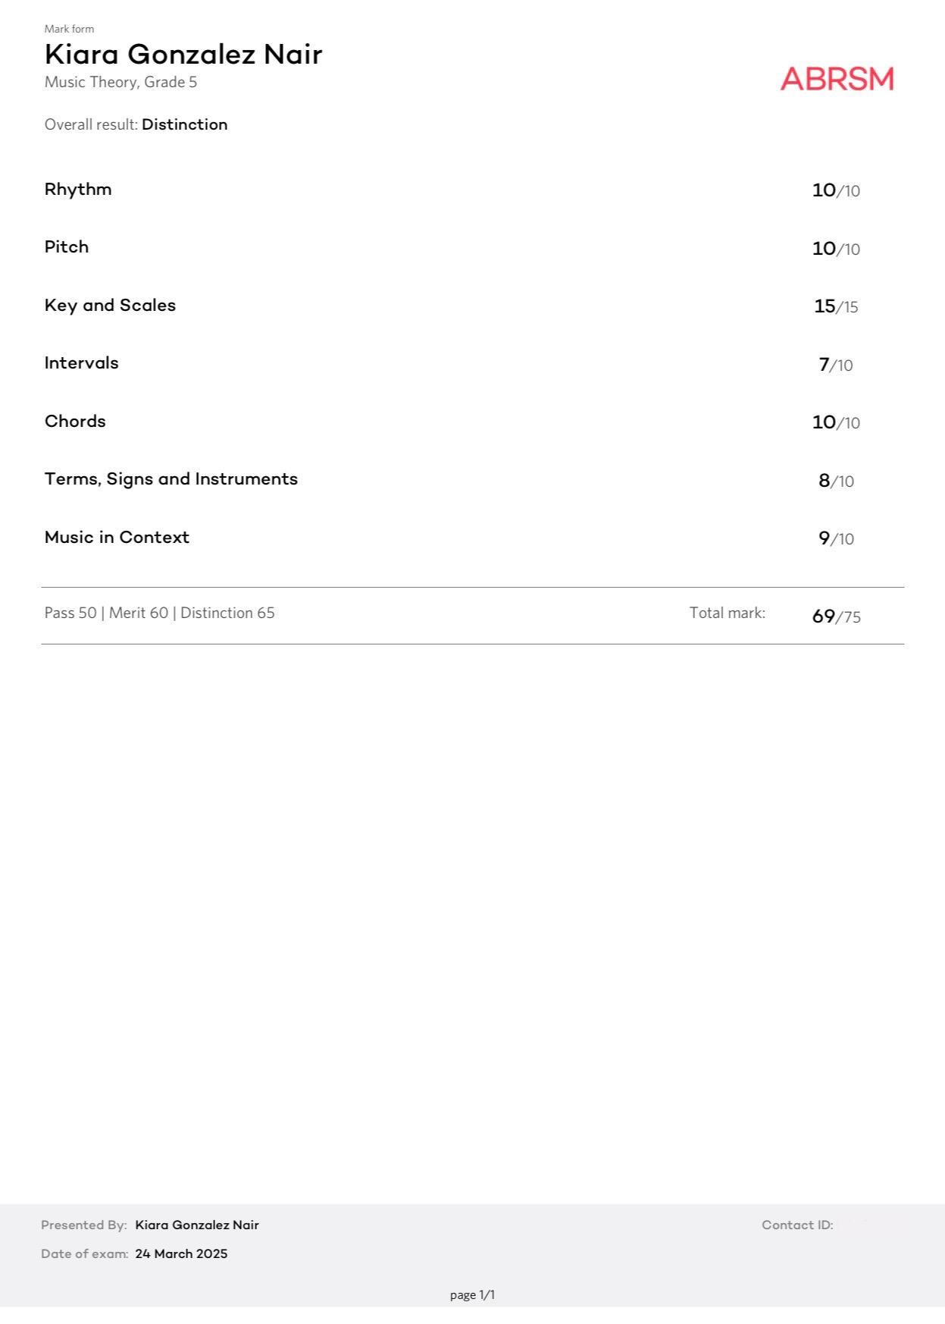Click the Contact ID label
This screenshot has width=945, height=1324.
[x=797, y=1225]
